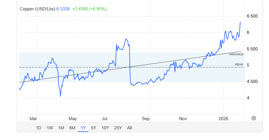Click the 5.500 price axis label
The height and width of the screenshot is (140, 269).
(252, 49)
